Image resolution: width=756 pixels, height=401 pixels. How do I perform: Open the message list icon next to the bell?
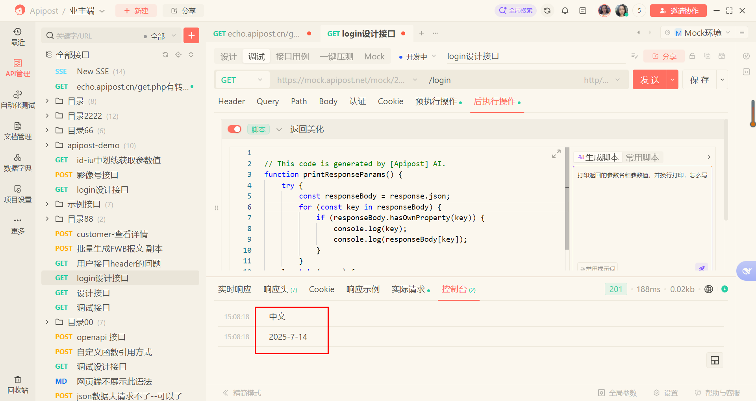point(583,11)
